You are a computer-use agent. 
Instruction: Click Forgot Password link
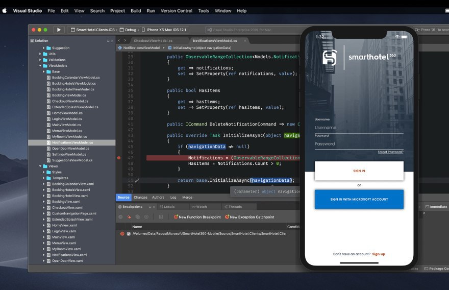tap(391, 152)
